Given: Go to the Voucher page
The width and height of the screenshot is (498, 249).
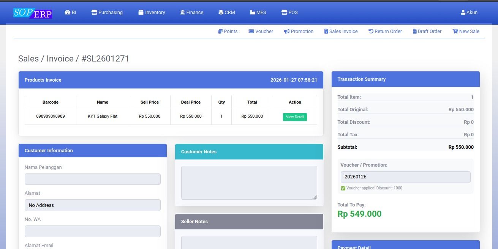Looking at the screenshot, I should 261,32.
